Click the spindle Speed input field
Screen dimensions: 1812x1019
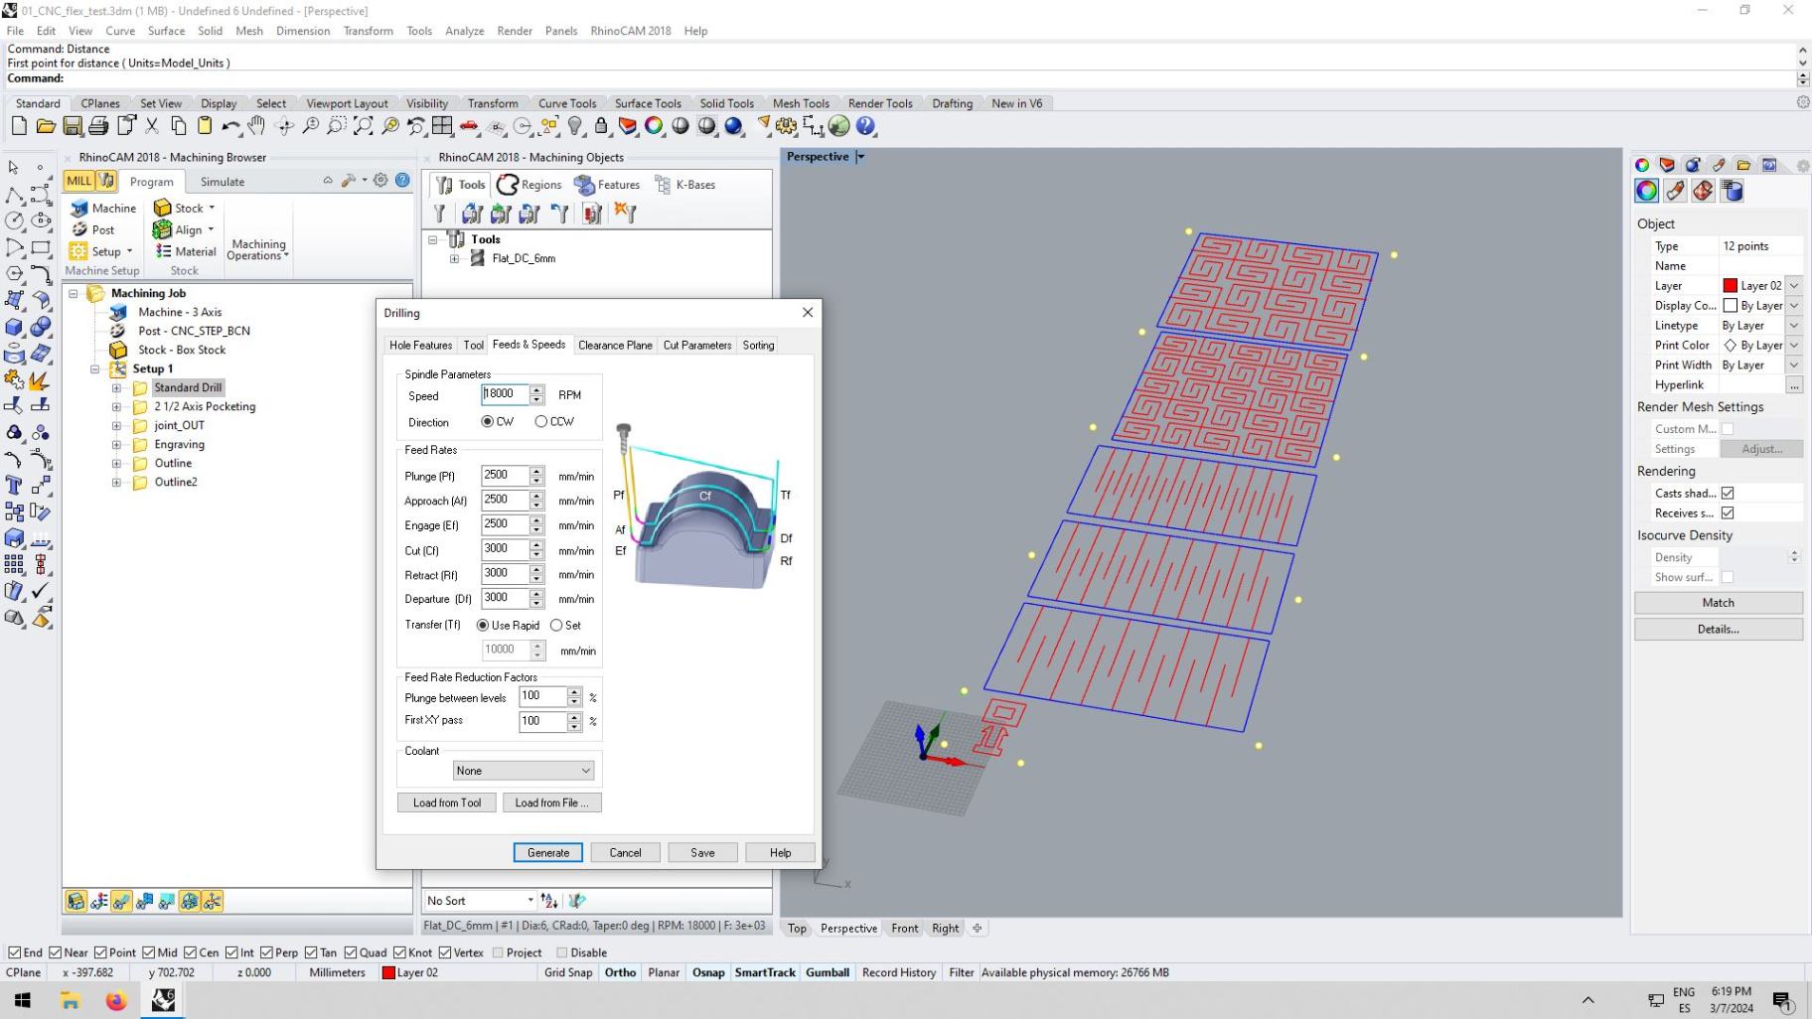tap(506, 394)
